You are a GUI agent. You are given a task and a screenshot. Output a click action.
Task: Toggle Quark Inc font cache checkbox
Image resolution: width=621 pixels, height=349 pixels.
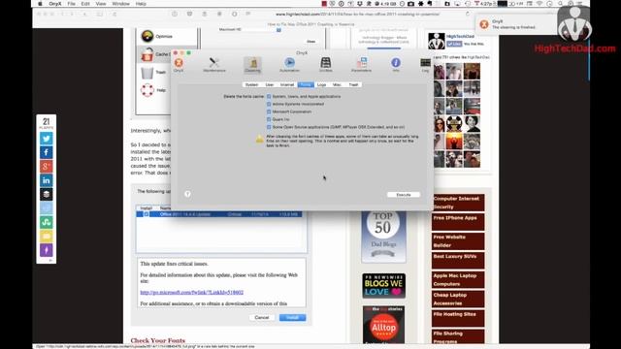[x=269, y=119]
